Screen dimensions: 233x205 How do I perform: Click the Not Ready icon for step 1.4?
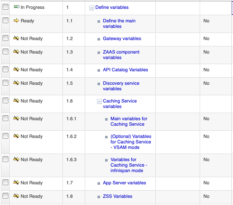(16, 69)
